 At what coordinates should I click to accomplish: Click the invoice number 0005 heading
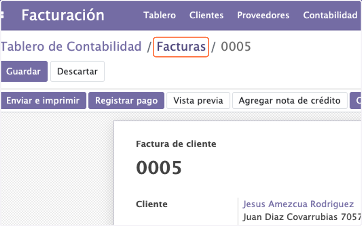159,168
